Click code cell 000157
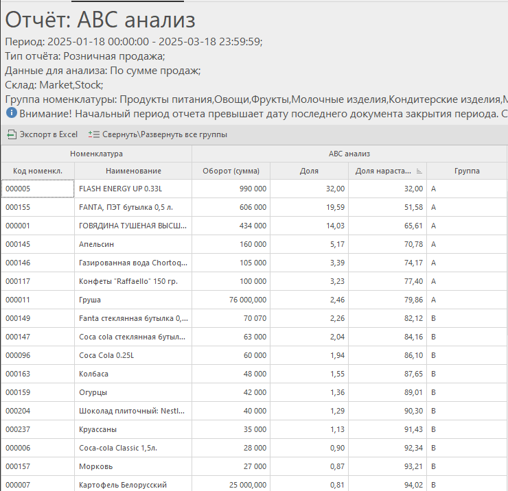The height and width of the screenshot is (491, 508). click(38, 466)
